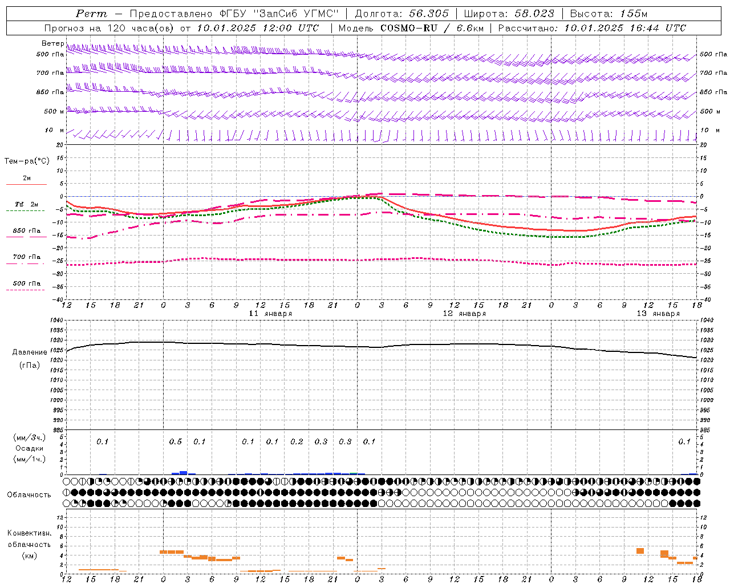The image size is (730, 584).
Task: Click the red solid line sample under "2м"
Action: click(x=27, y=184)
